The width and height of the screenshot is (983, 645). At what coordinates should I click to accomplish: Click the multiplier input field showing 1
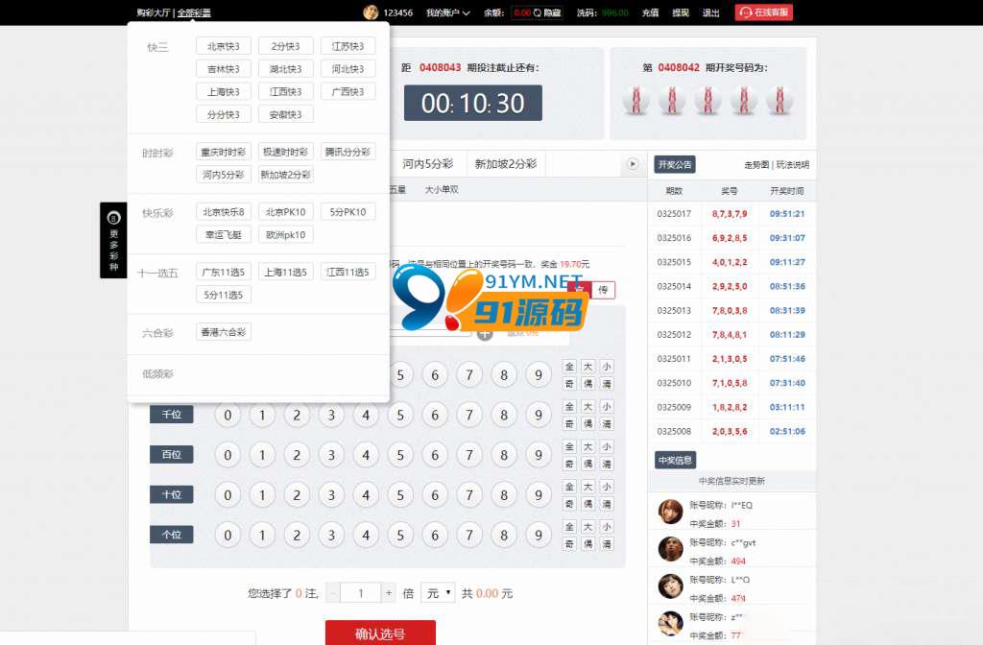[361, 593]
